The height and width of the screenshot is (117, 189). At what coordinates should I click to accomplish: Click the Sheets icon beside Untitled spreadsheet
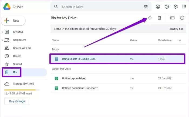tap(56, 78)
